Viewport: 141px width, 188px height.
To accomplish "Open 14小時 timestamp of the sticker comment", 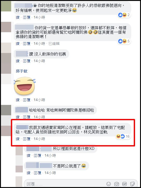I will pos(39,100).
